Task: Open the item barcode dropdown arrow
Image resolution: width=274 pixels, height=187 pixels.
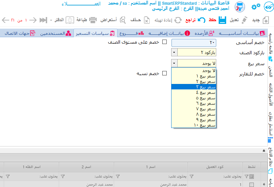Action: [x=174, y=52]
